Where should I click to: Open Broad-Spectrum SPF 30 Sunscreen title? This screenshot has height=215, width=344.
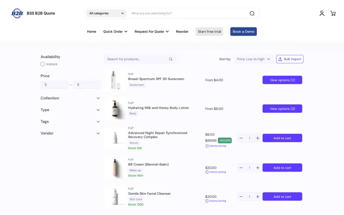pos(156,79)
